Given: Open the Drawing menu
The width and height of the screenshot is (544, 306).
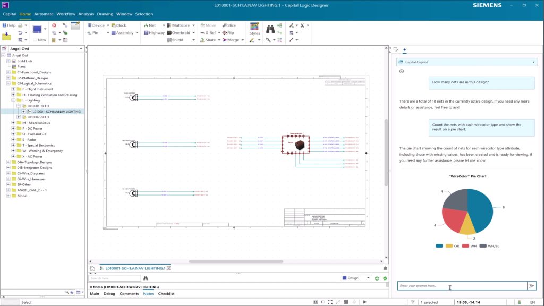Looking at the screenshot, I should 105,14.
